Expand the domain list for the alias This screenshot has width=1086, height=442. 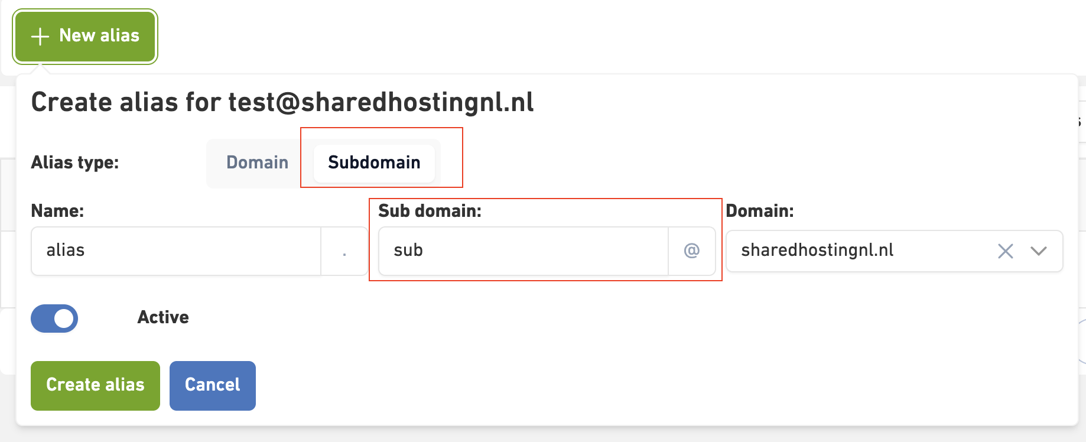click(x=1038, y=251)
